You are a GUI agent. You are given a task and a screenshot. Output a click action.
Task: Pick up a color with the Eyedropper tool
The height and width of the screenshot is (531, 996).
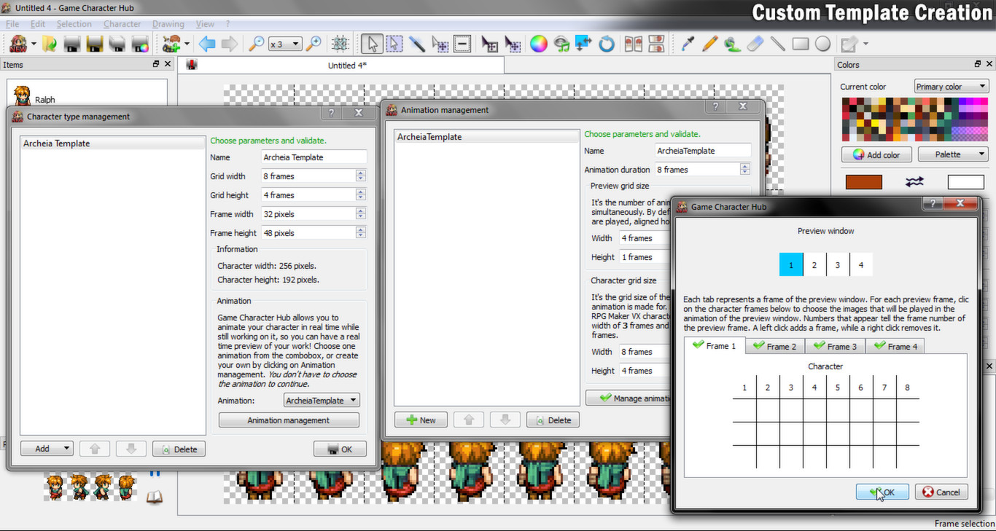[688, 44]
